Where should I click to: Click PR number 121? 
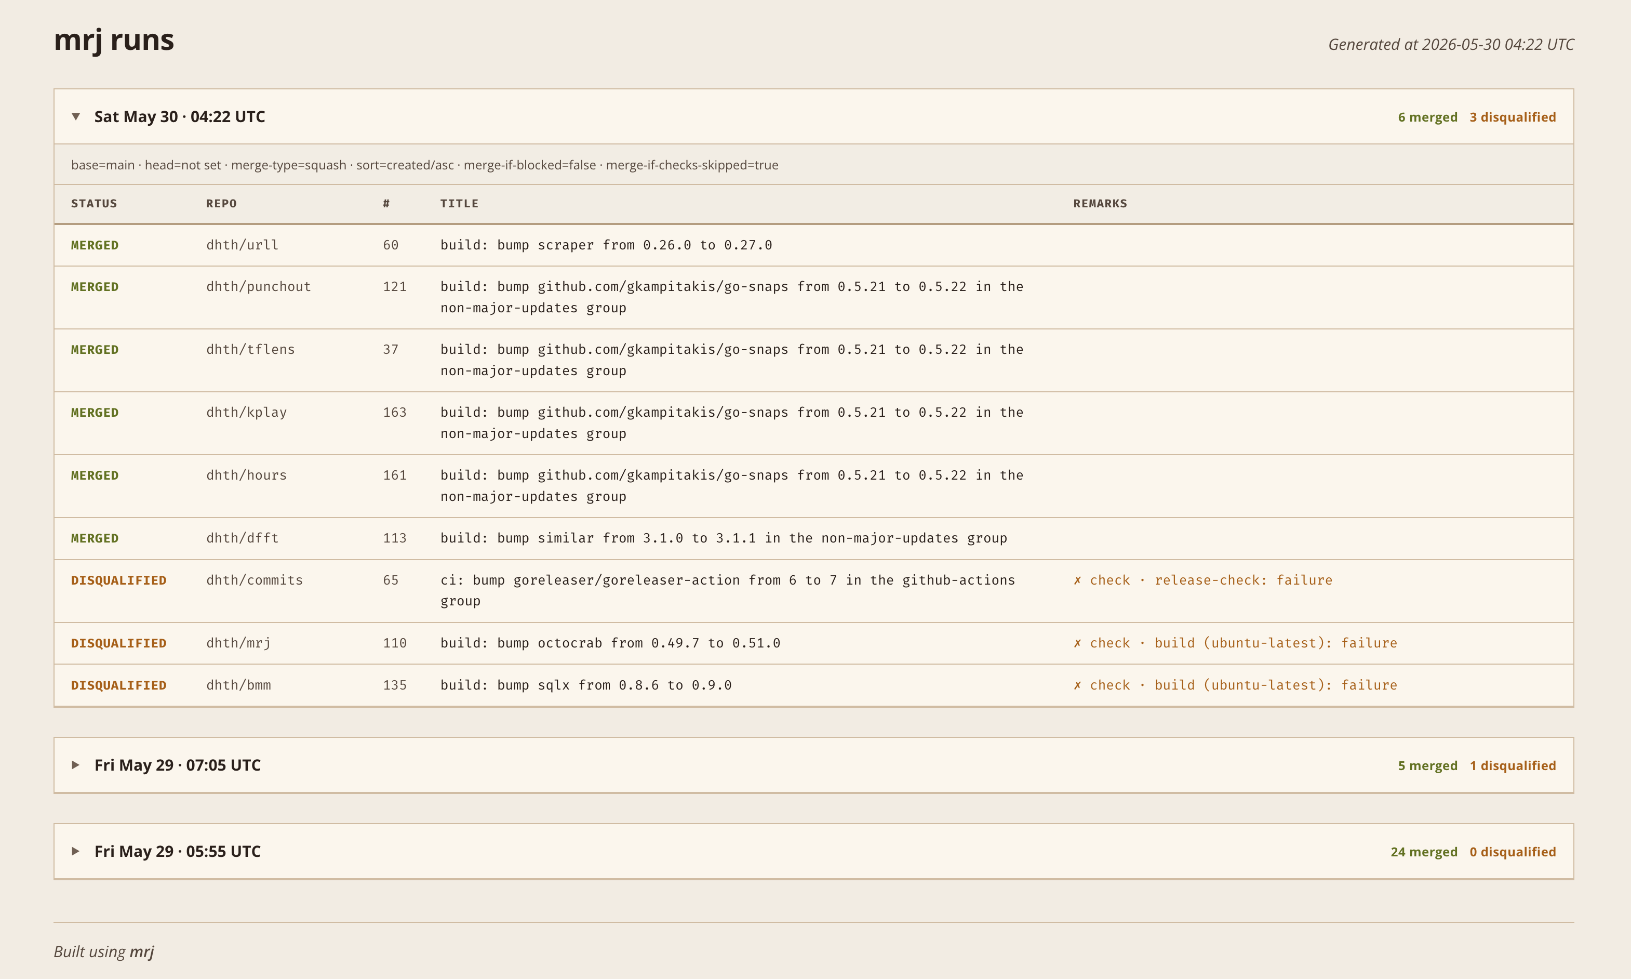tap(395, 287)
